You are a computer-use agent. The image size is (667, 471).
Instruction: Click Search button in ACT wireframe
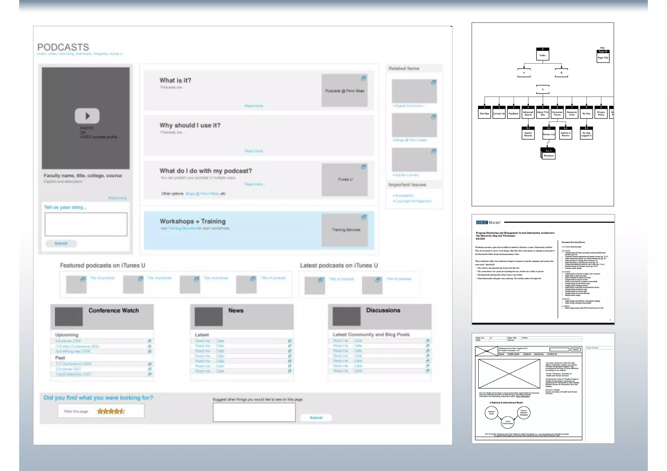(x=576, y=349)
